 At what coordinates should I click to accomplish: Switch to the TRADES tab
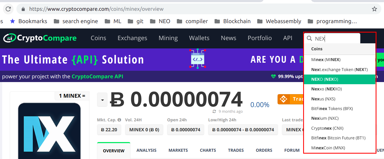pos(236,150)
